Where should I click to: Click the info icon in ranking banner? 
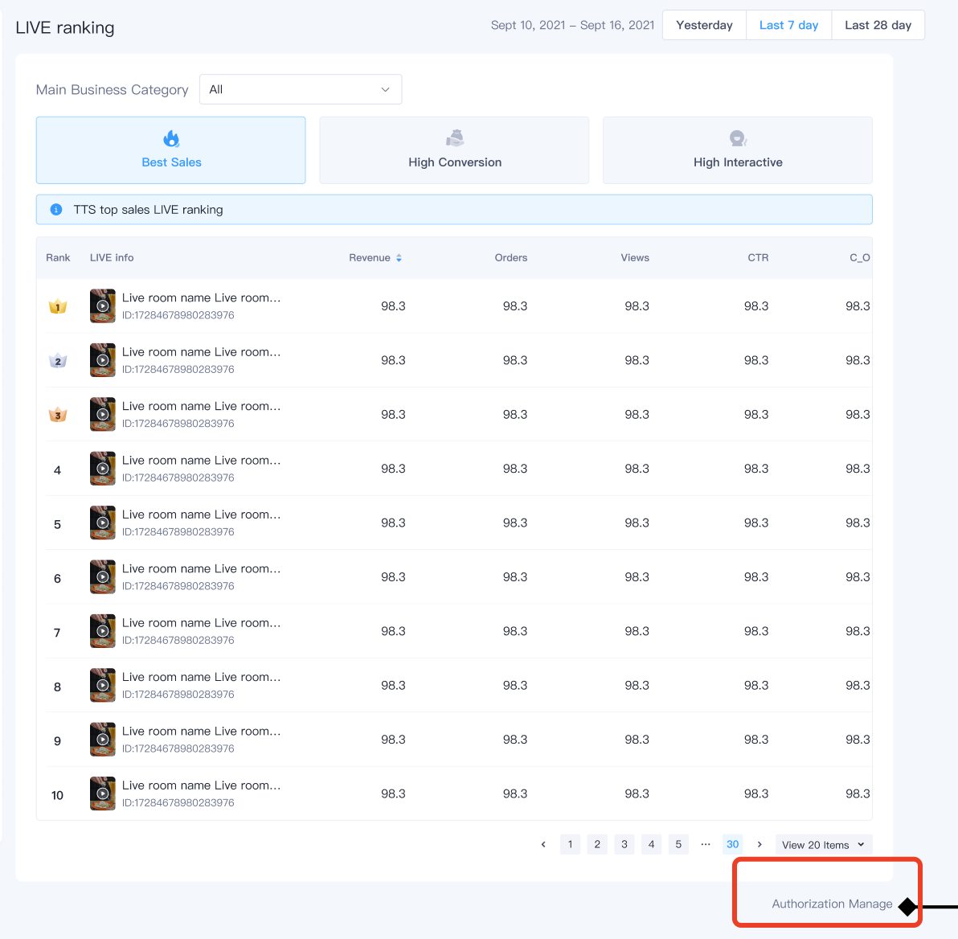56,210
